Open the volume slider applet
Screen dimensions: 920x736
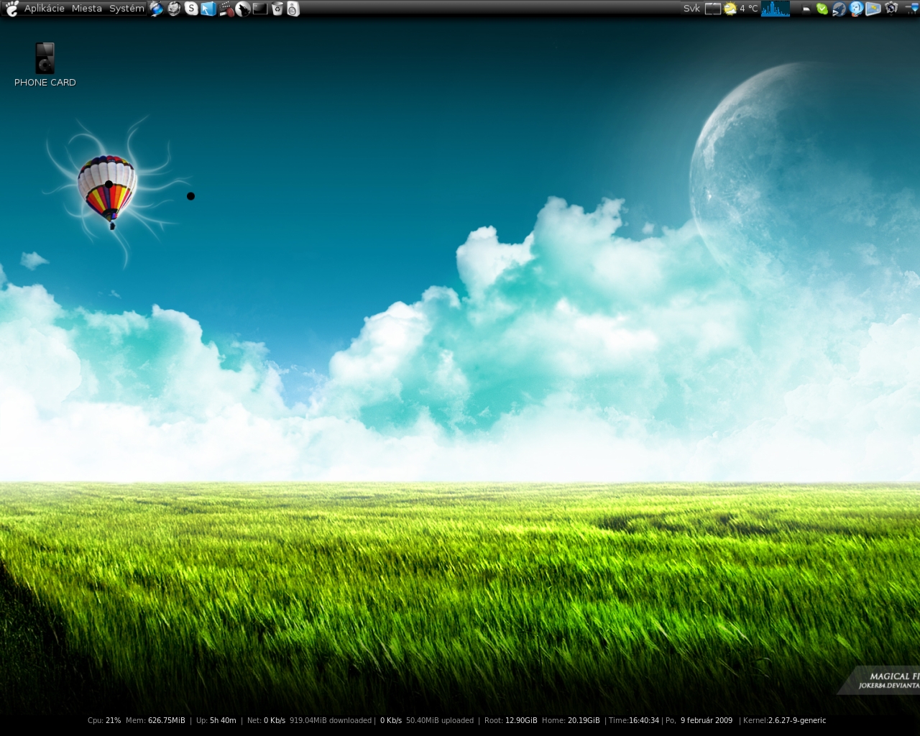click(x=911, y=9)
